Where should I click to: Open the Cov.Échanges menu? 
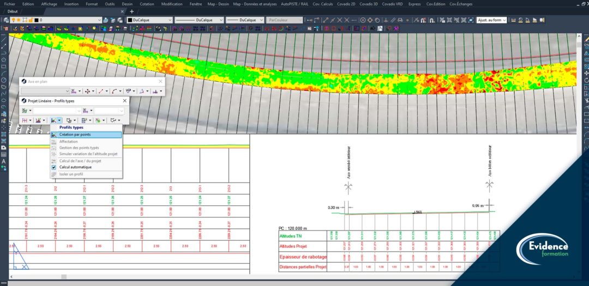[x=460, y=4]
